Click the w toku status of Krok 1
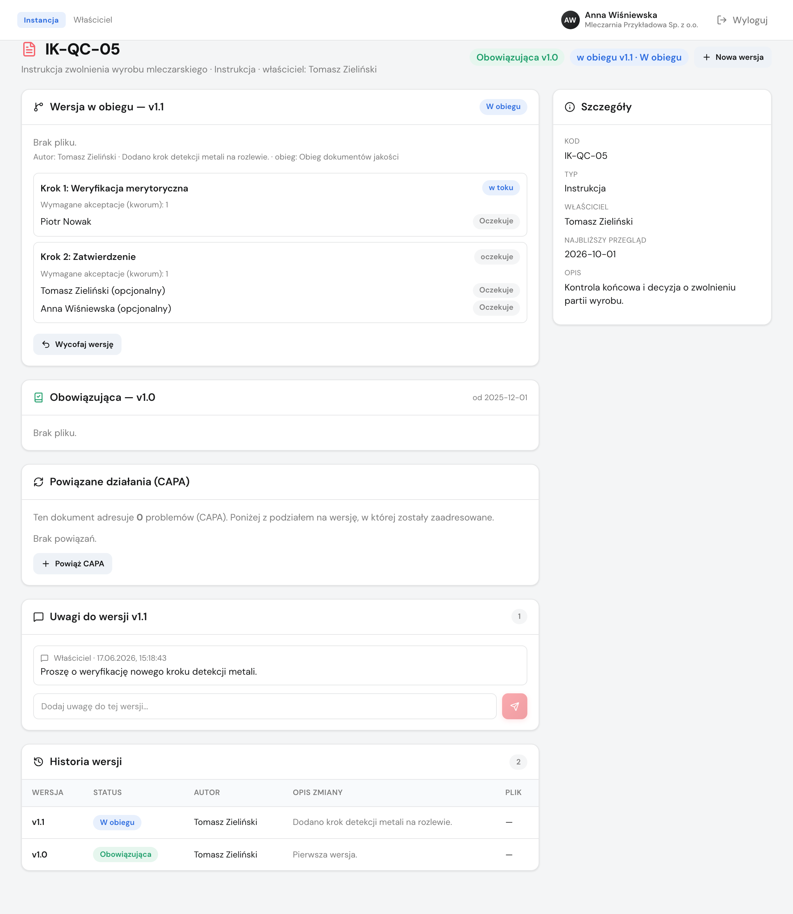Screen dimensions: 793x914 501,188
